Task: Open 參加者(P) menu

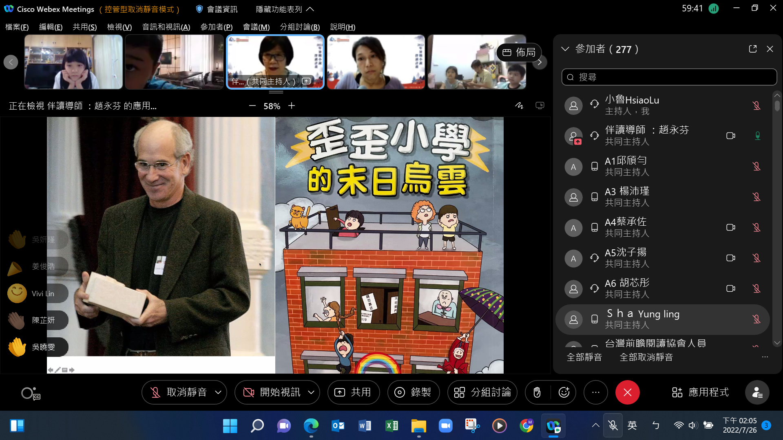Action: (216, 27)
